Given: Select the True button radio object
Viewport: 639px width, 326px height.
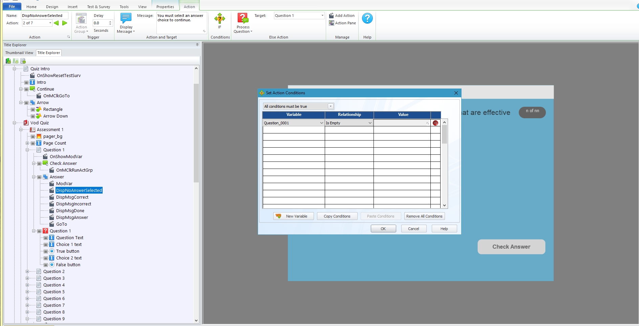Looking at the screenshot, I should (x=68, y=251).
